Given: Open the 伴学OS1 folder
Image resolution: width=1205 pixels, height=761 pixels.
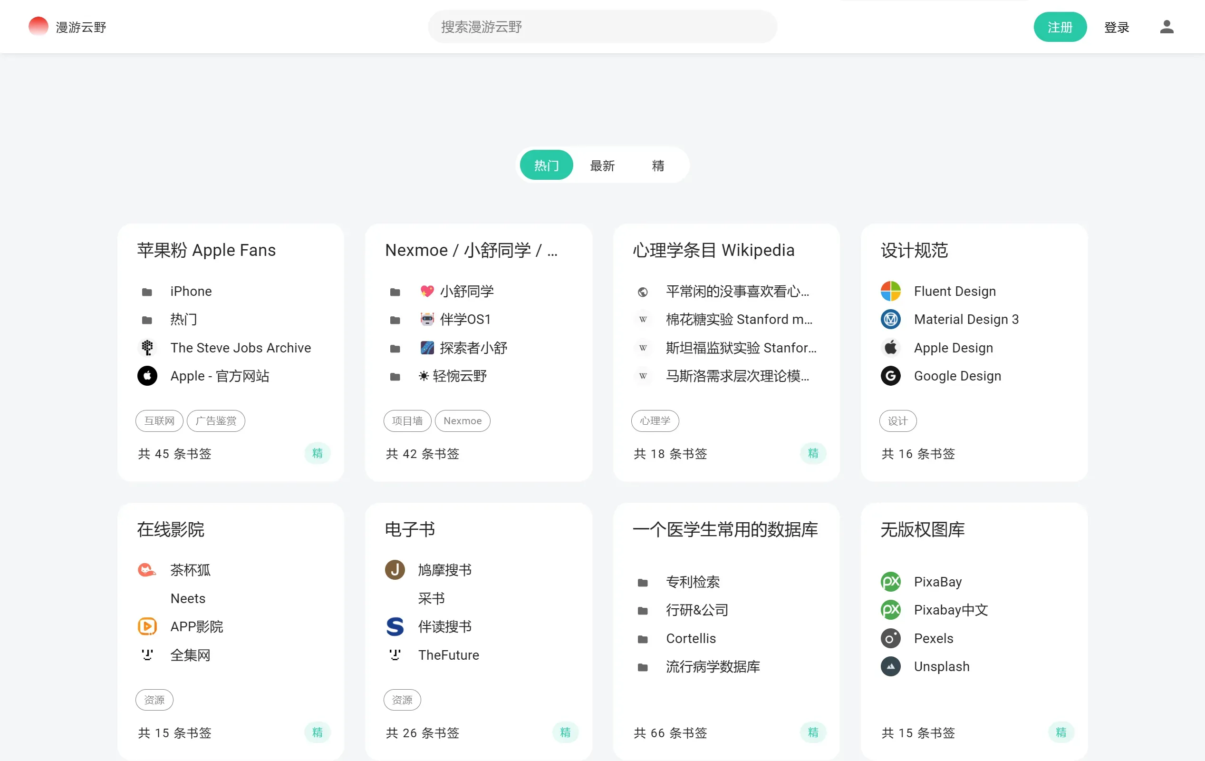Looking at the screenshot, I should [x=395, y=320].
